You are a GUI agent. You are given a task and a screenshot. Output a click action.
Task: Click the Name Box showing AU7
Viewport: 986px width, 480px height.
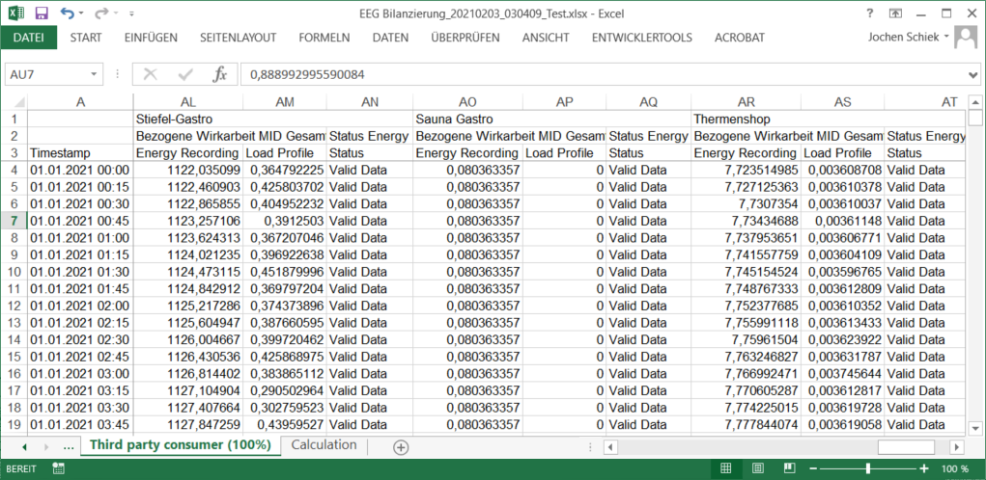pyautogui.click(x=45, y=74)
